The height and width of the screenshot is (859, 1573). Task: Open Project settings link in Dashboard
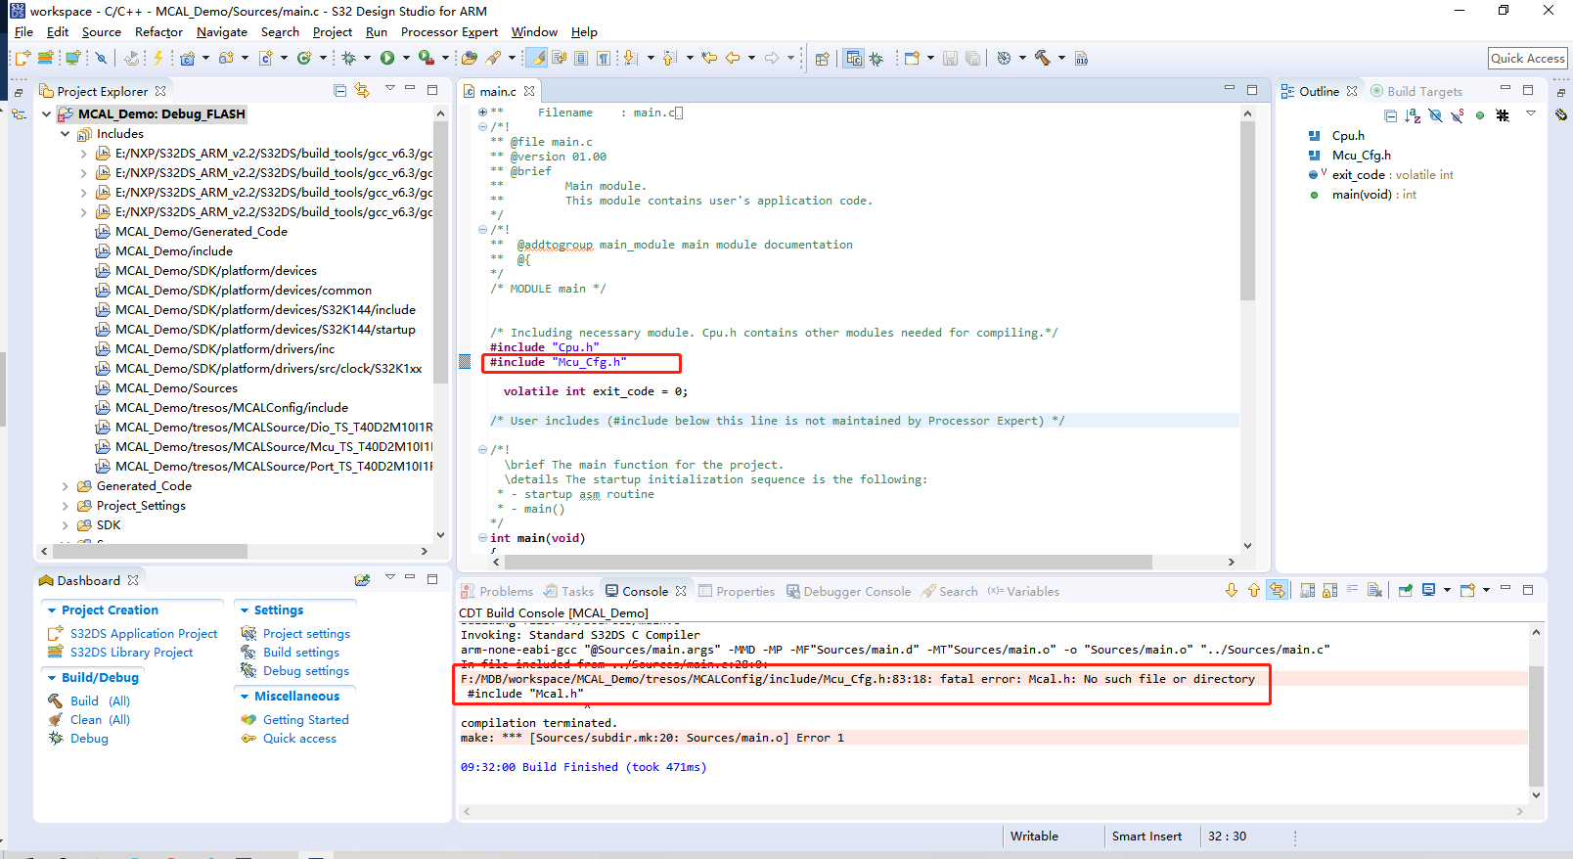point(306,634)
